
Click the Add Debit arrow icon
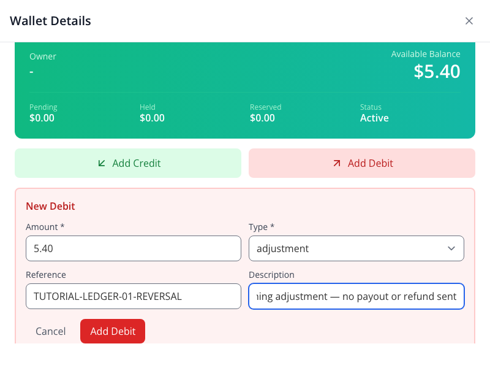[x=336, y=163]
